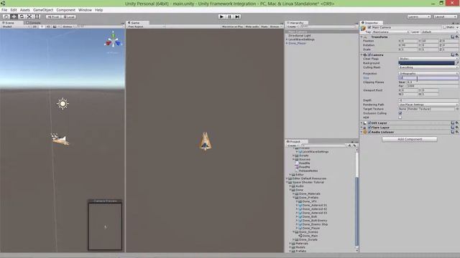
Task: Collapse the Transform component
Action: [362, 37]
